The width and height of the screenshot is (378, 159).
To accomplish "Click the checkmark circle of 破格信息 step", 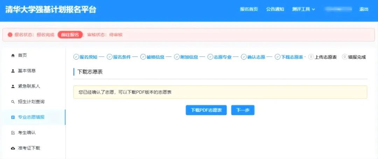I will coord(143,57).
